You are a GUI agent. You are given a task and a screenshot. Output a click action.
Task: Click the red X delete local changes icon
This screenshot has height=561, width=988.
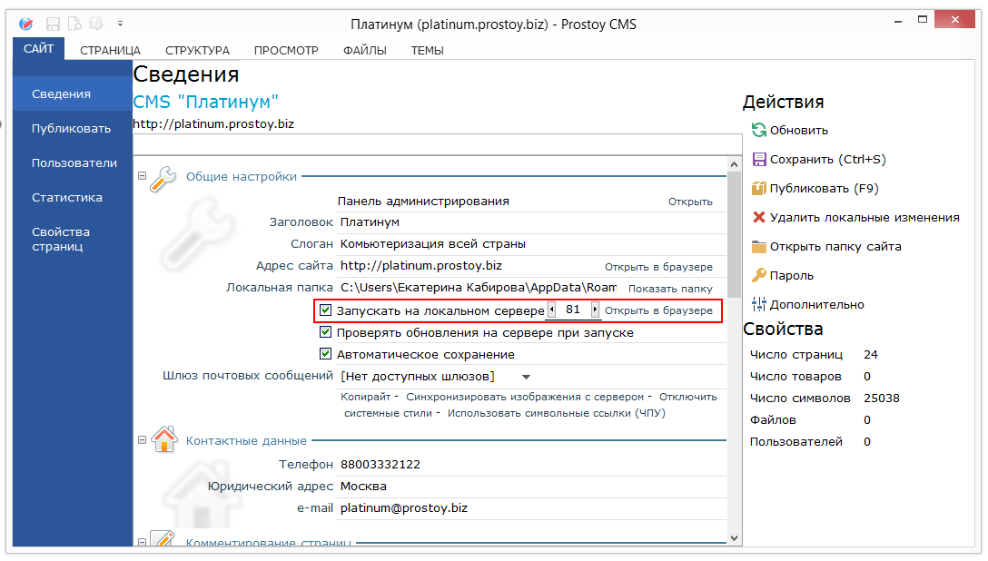tap(758, 217)
